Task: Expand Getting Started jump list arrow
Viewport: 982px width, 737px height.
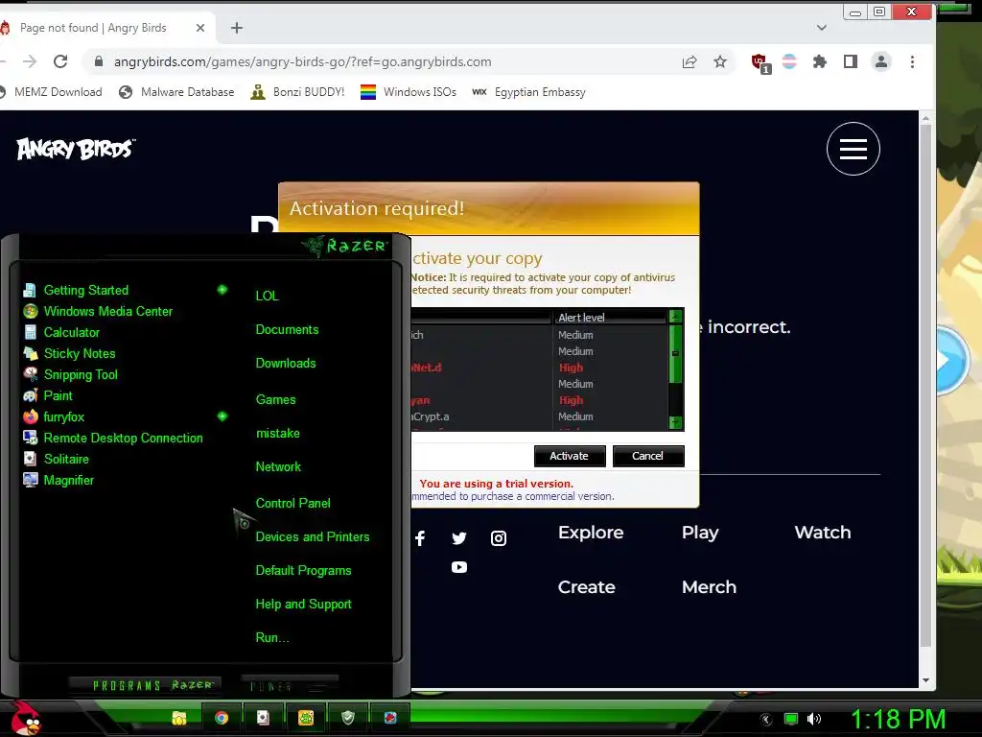Action: [222, 290]
